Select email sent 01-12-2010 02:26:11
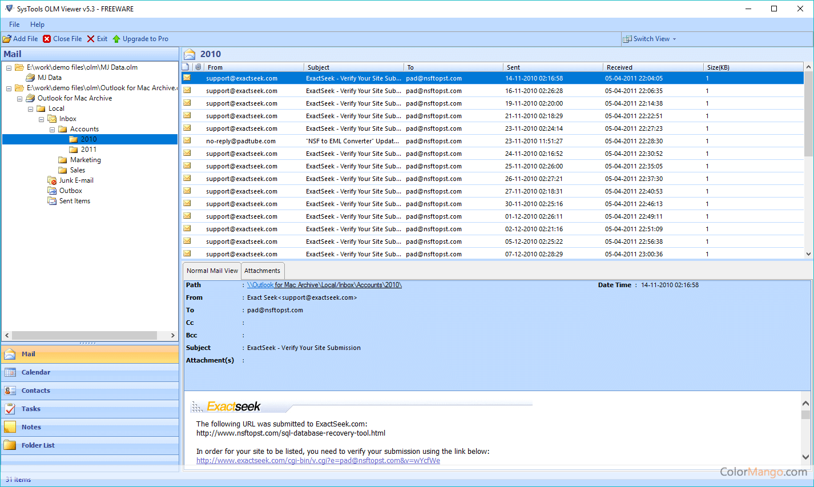814x487 pixels. tap(493, 216)
